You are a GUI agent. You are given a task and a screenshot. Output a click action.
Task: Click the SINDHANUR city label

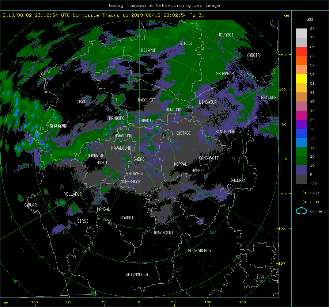(x=225, y=132)
